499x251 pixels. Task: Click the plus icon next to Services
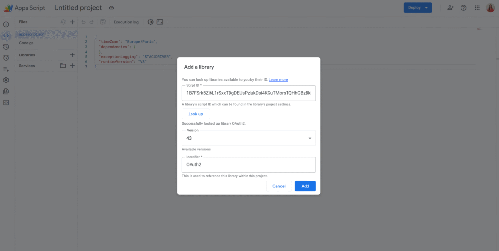pyautogui.click(x=72, y=66)
